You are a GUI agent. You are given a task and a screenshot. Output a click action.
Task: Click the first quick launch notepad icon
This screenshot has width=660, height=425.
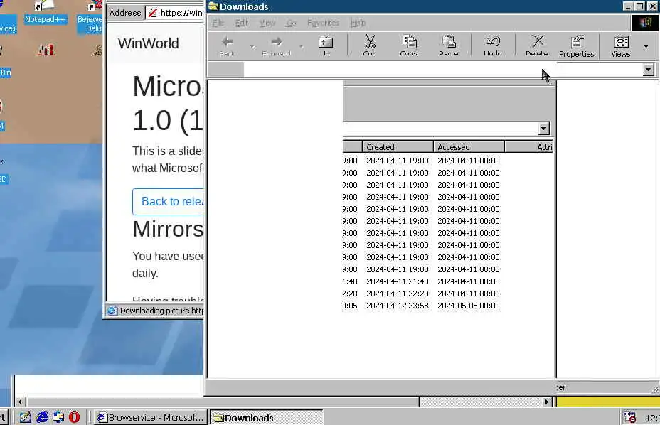26,417
